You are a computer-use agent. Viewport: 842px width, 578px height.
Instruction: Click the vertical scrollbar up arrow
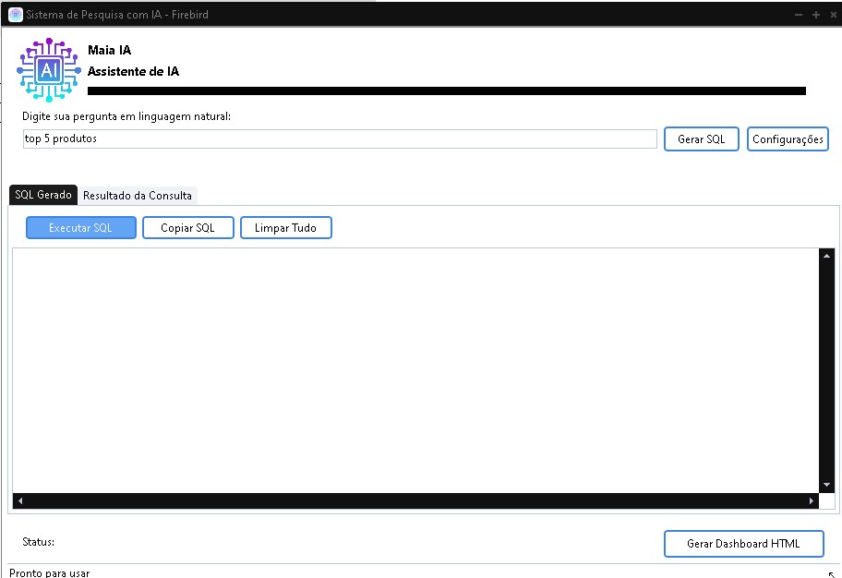(826, 256)
